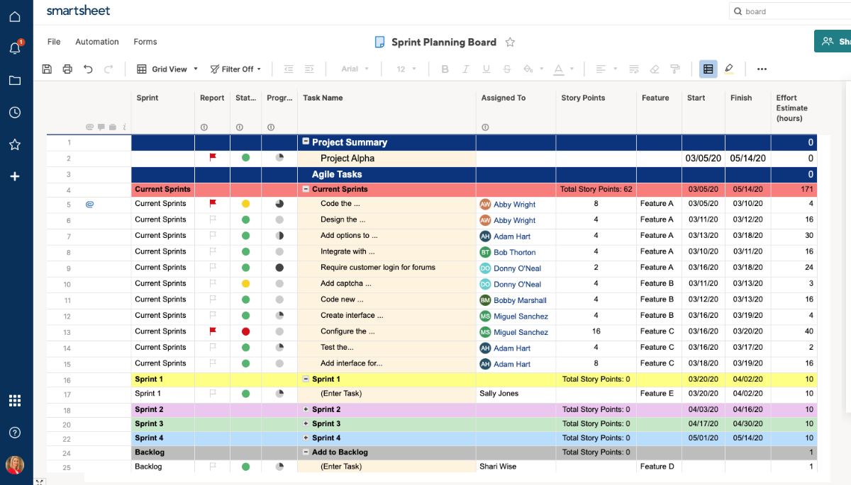The image size is (851, 485).
Task: Open the text color picker
Action: click(562, 69)
